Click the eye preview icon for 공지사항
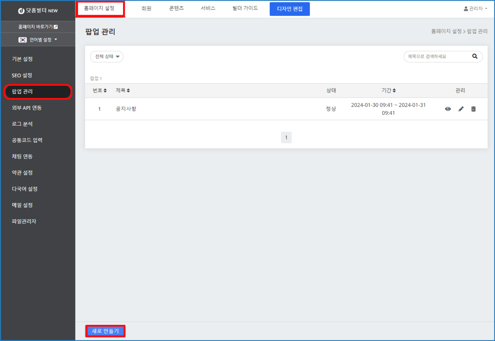Viewport: 495px width, 341px height. pyautogui.click(x=448, y=109)
